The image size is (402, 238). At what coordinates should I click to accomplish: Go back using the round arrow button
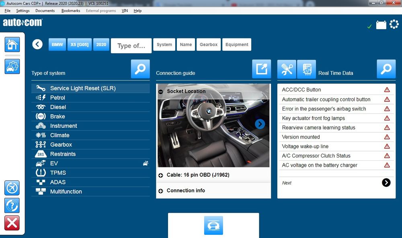pyautogui.click(x=37, y=44)
